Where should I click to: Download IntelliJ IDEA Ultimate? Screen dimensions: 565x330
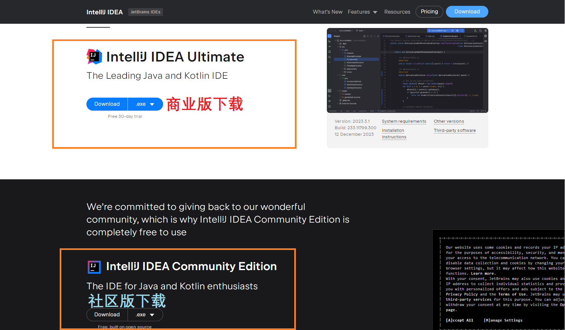(107, 104)
